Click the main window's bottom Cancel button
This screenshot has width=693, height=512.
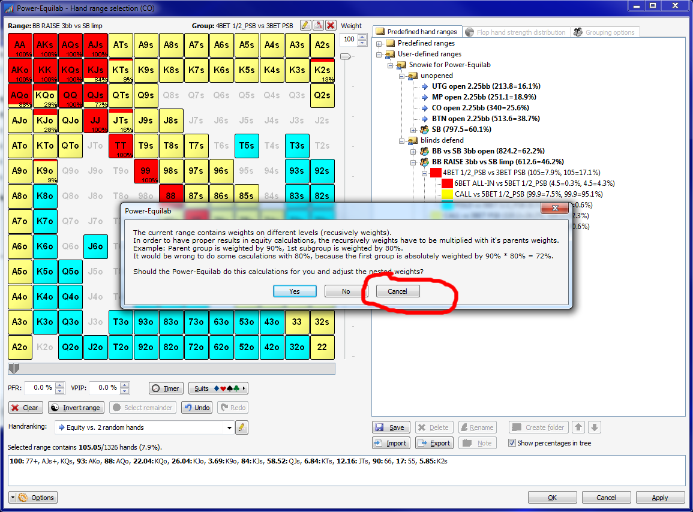pyautogui.click(x=606, y=498)
